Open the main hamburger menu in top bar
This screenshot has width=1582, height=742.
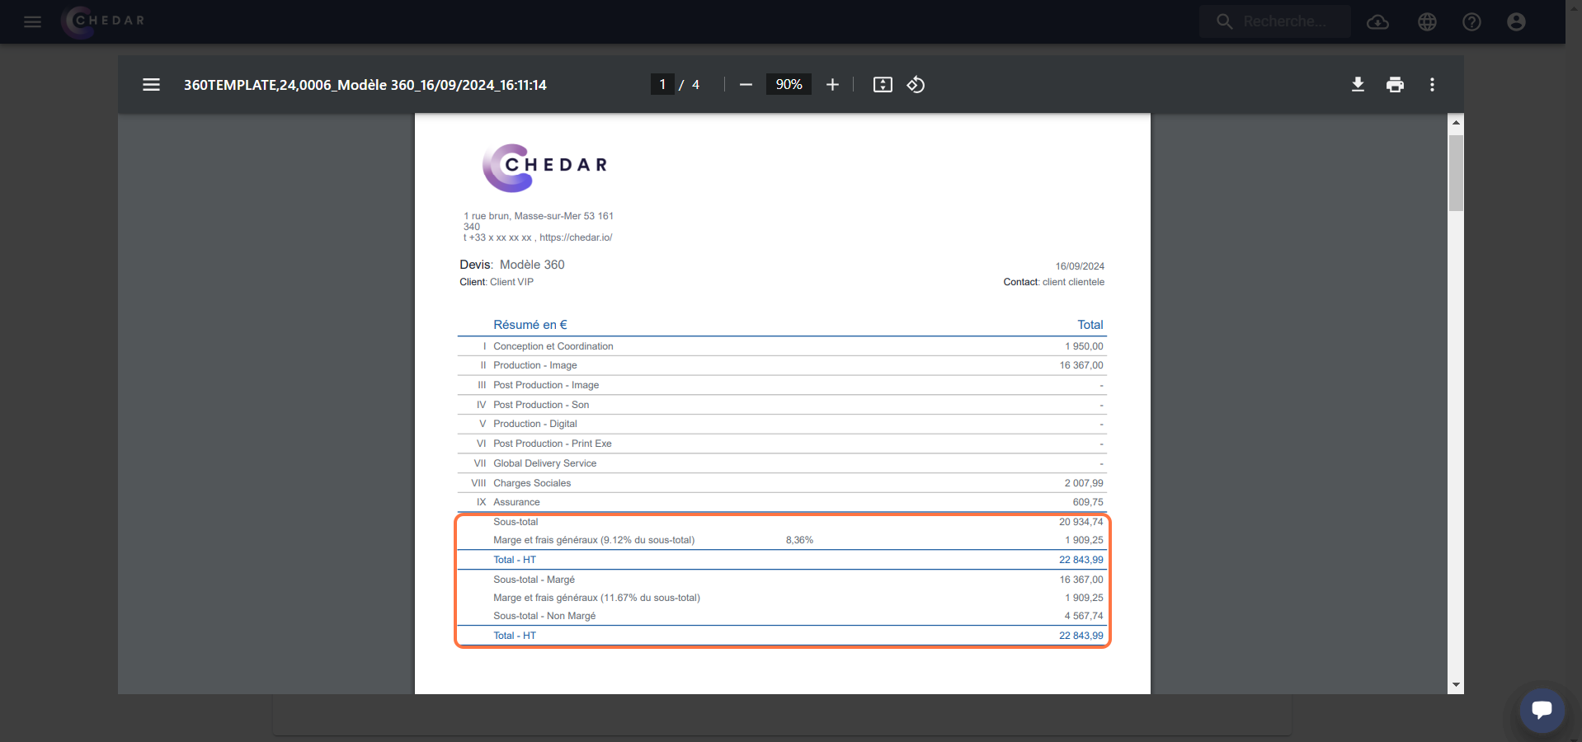pyautogui.click(x=33, y=22)
